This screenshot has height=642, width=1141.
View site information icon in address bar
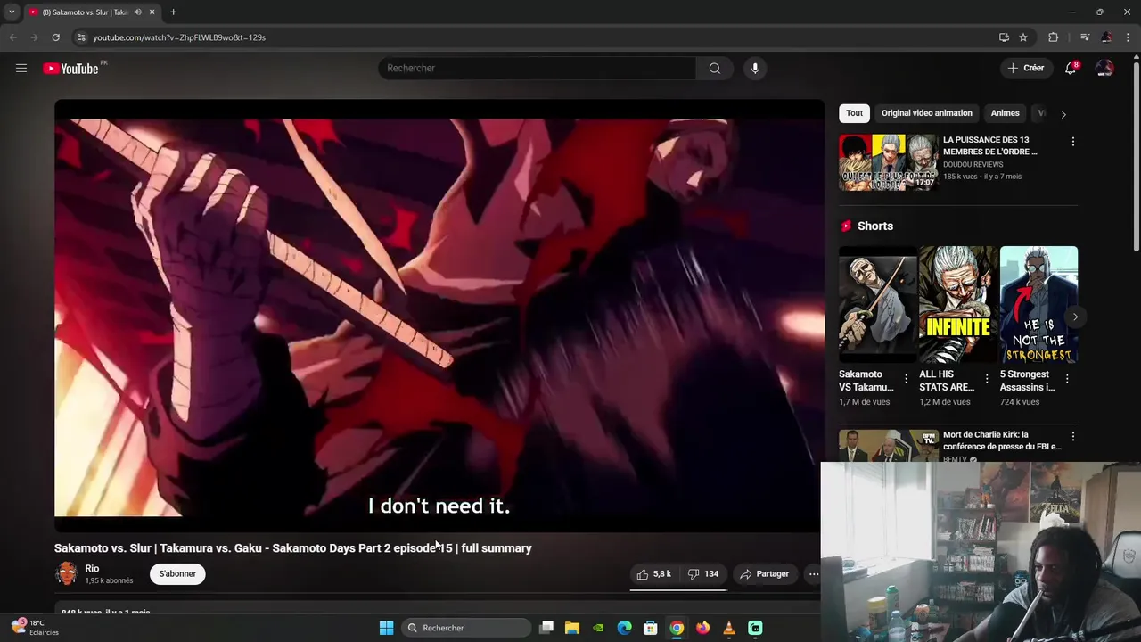(x=80, y=37)
